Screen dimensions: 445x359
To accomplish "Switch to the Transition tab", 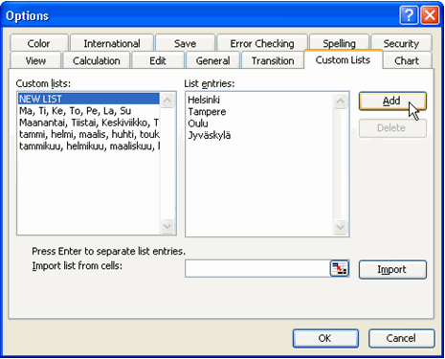I will [273, 60].
